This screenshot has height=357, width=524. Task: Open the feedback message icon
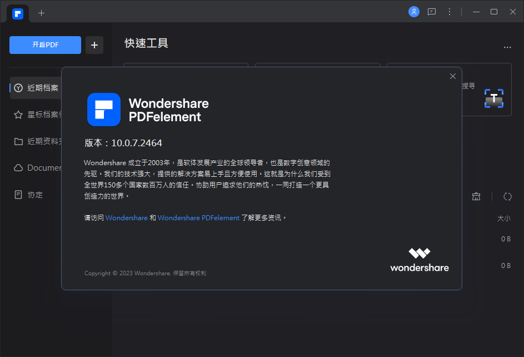coord(431,12)
